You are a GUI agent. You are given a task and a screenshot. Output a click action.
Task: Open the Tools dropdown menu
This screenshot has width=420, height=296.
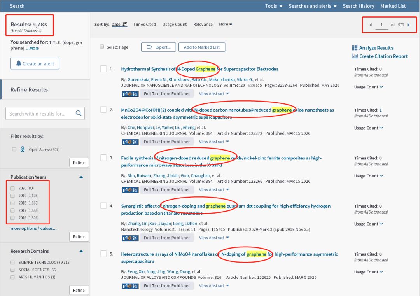click(274, 6)
